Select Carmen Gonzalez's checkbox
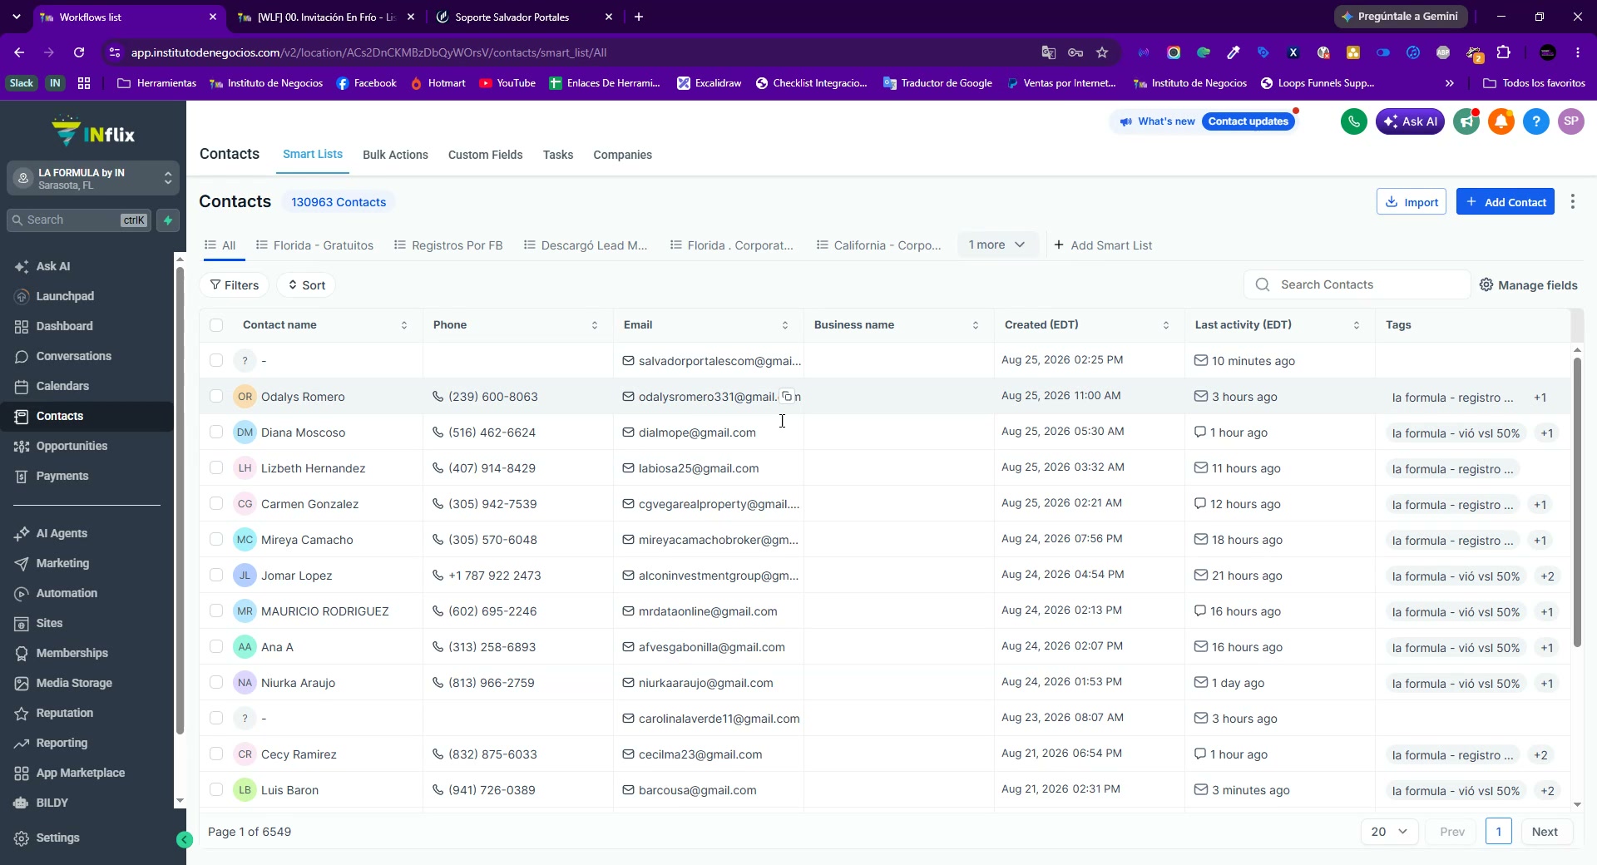Screen dimensions: 1597x865 216,504
